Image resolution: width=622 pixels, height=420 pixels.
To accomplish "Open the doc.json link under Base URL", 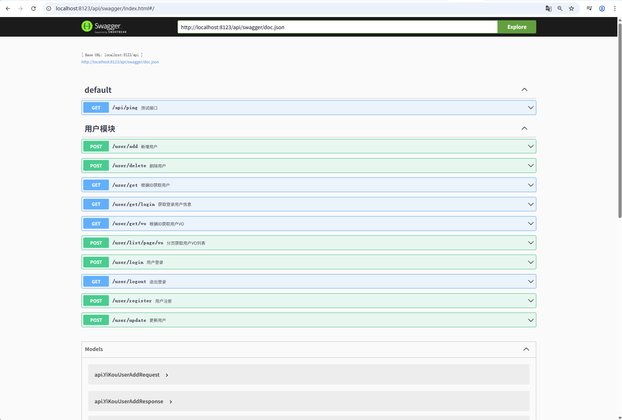I will [x=120, y=62].
